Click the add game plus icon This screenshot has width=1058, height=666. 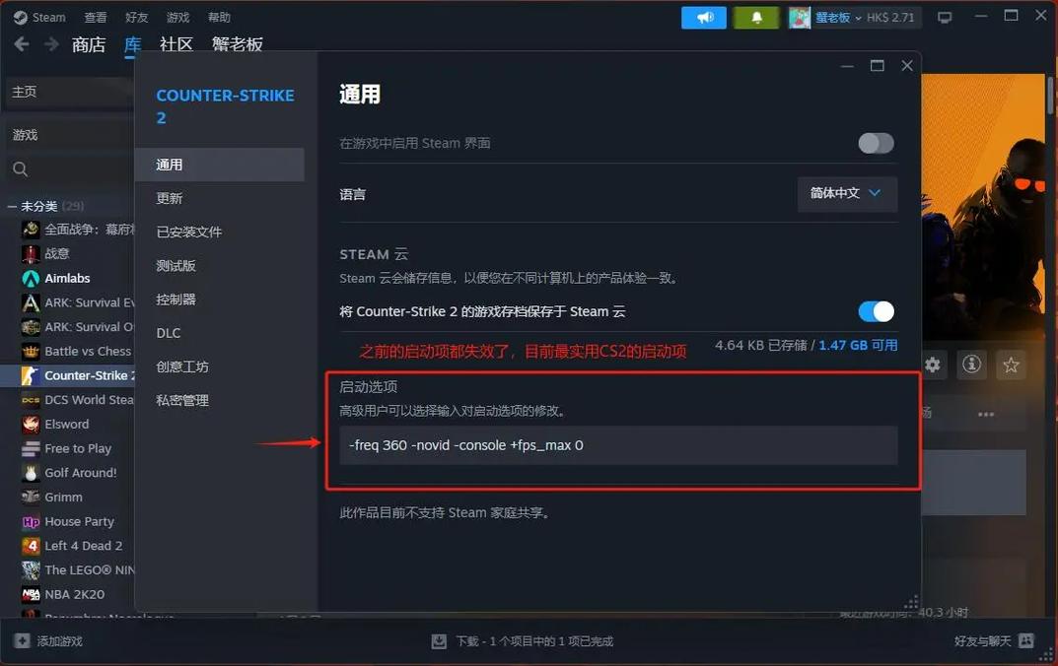[22, 640]
